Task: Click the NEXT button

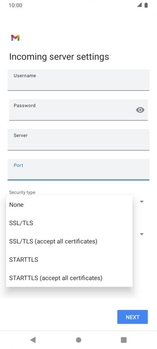Action: pos(133,317)
